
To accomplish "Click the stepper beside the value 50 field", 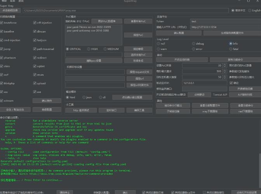I will point(224,77).
